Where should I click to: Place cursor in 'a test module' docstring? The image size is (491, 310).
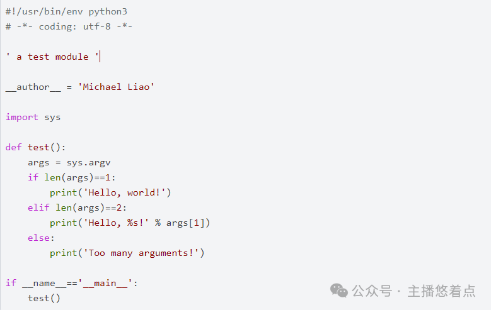53,57
